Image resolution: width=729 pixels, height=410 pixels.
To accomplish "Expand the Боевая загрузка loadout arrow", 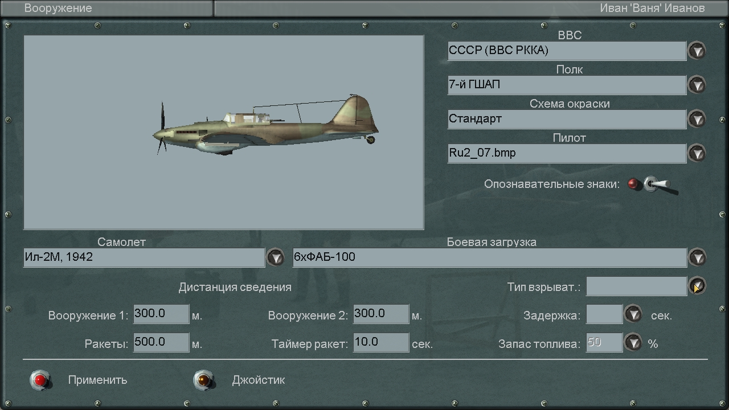I will pyautogui.click(x=697, y=257).
